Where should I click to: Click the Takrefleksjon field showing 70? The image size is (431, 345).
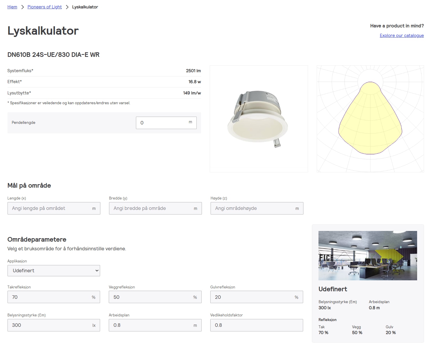click(x=51, y=297)
